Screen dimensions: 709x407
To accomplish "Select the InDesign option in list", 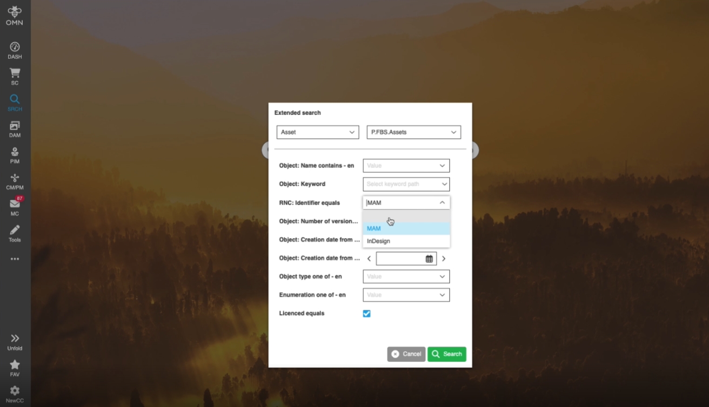I will 406,241.
